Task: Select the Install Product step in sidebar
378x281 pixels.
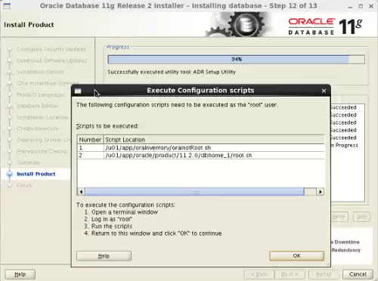Action: click(36, 174)
